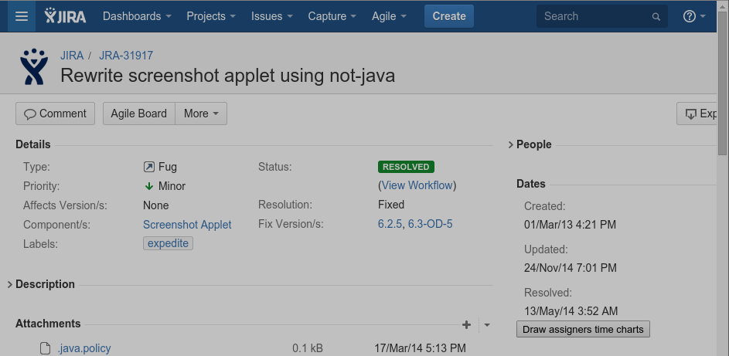
Task: Click the Fug issue type icon
Action: point(148,167)
